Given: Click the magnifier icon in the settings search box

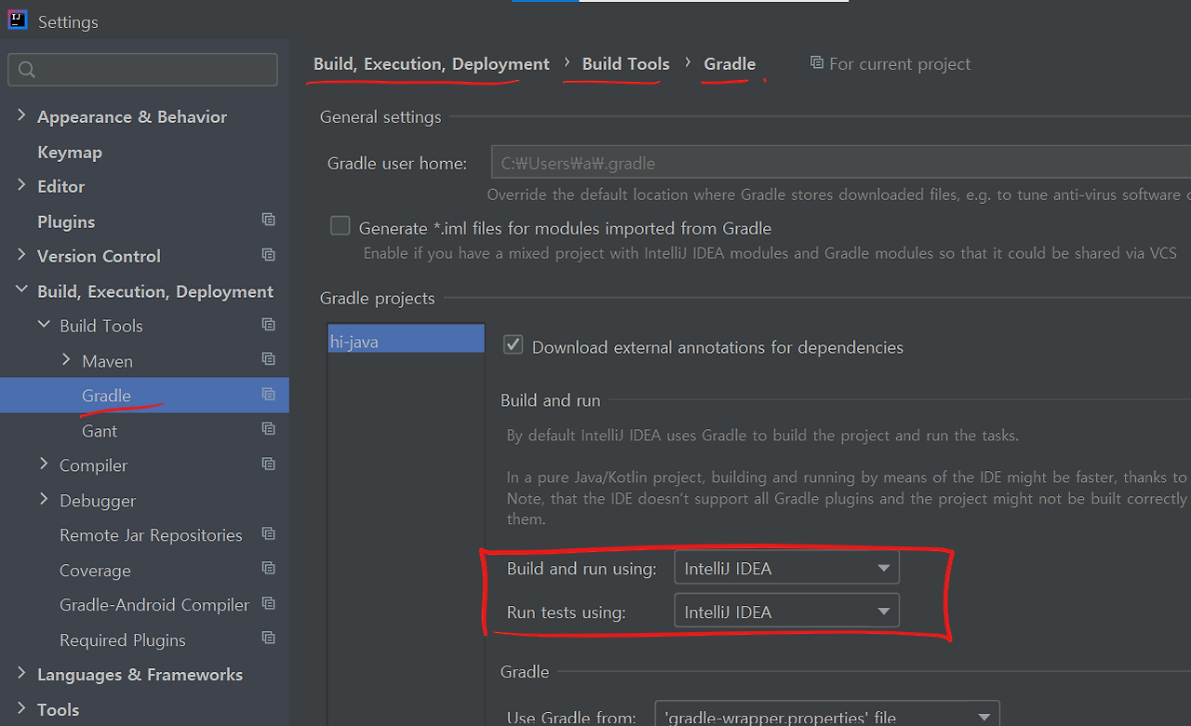Looking at the screenshot, I should click(x=26, y=70).
